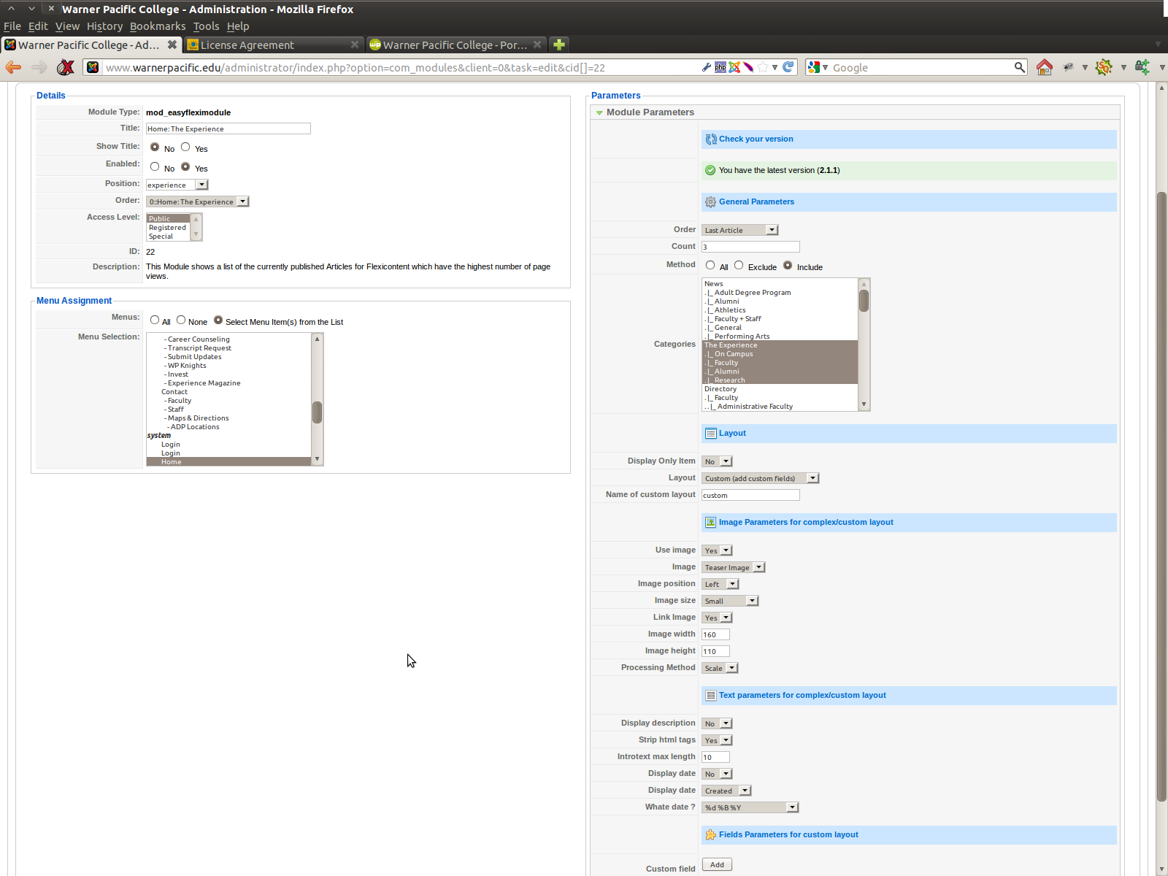Click the Check your version icon
This screenshot has height=876, width=1168.
point(711,139)
